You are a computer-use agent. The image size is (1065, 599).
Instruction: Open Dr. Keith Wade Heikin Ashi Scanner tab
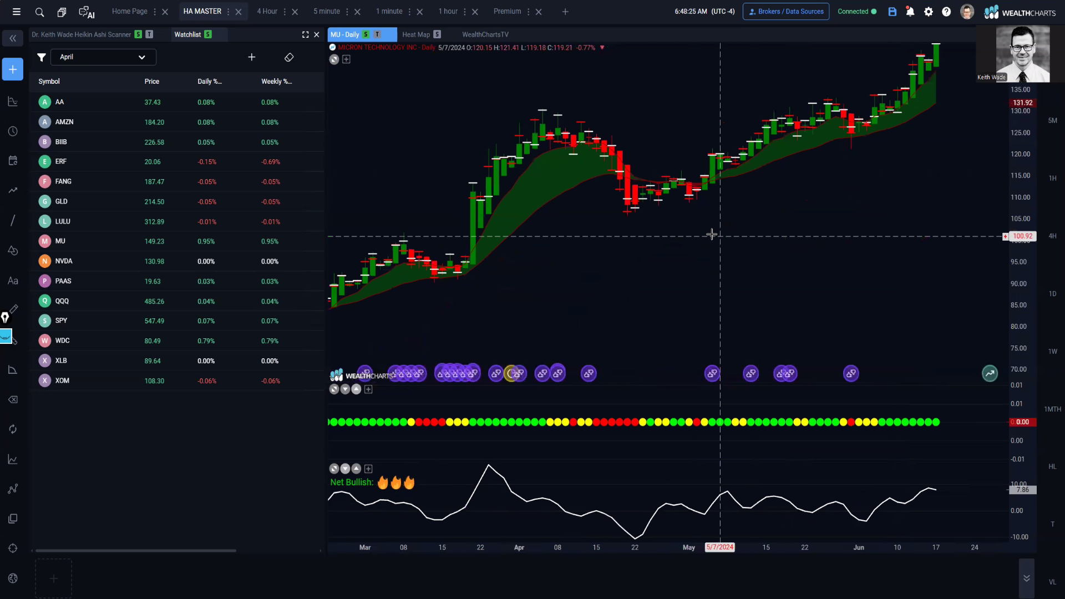[x=81, y=34]
